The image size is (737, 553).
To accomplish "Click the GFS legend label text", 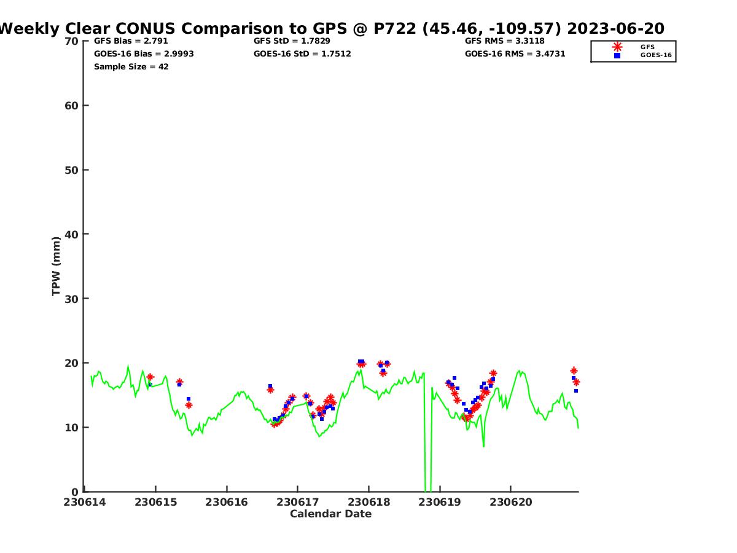I will click(647, 47).
